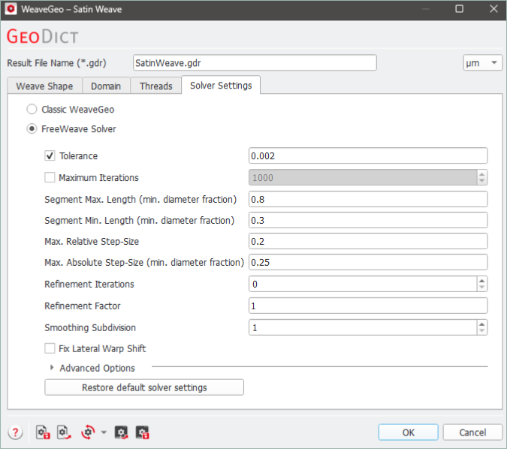Switch to the Domain tab
Screen dimensions: 507x449
point(106,86)
